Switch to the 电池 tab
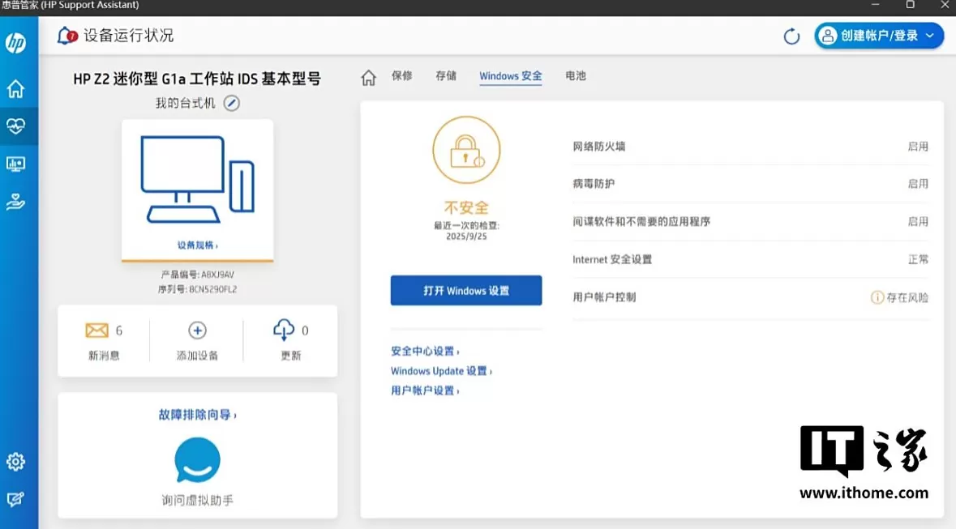The width and height of the screenshot is (956, 529). click(x=576, y=76)
